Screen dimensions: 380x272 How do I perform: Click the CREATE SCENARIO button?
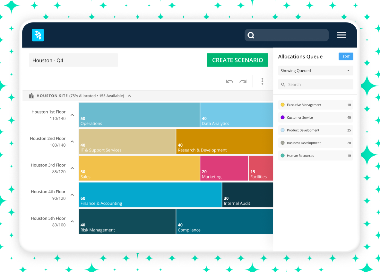pos(237,60)
